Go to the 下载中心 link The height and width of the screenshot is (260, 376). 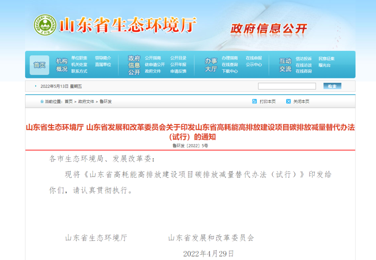230,71
